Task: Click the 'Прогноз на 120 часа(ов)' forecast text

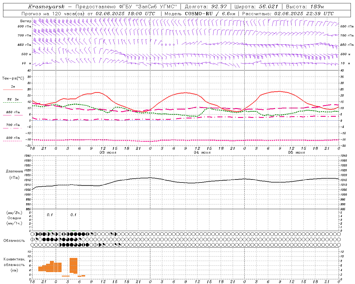Action: click(x=53, y=14)
